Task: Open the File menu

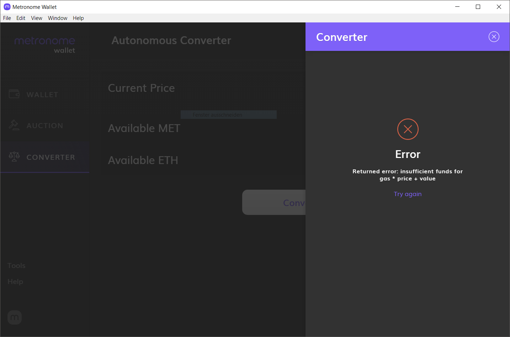Action: pos(7,18)
